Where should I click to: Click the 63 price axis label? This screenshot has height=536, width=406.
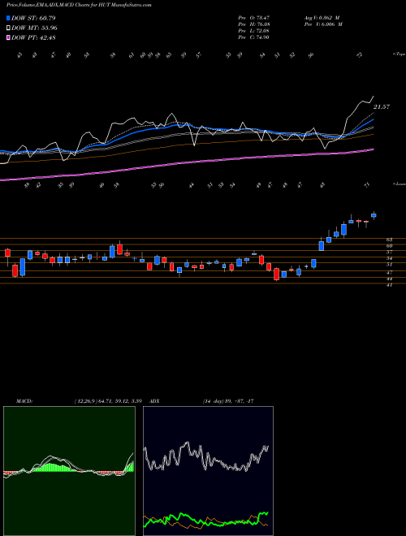click(390, 240)
